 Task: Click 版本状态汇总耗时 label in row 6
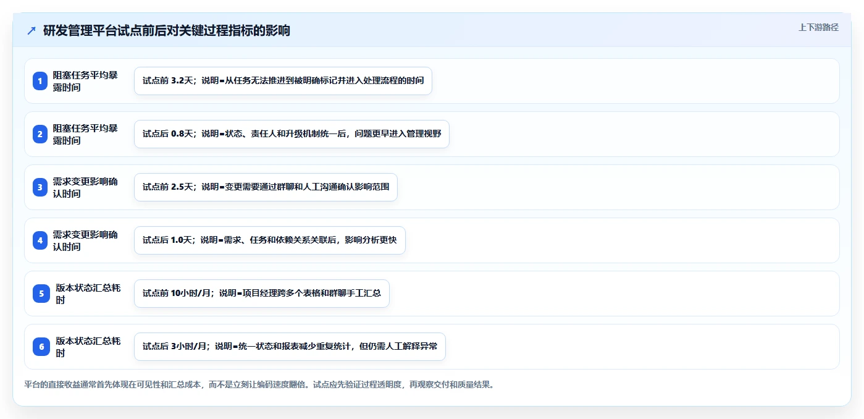point(88,347)
